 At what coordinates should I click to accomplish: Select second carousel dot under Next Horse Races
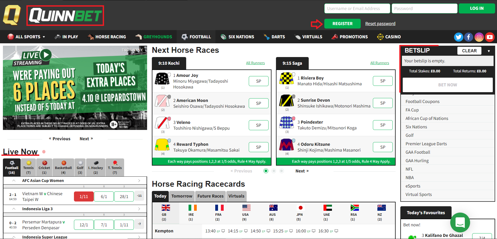[274, 171]
